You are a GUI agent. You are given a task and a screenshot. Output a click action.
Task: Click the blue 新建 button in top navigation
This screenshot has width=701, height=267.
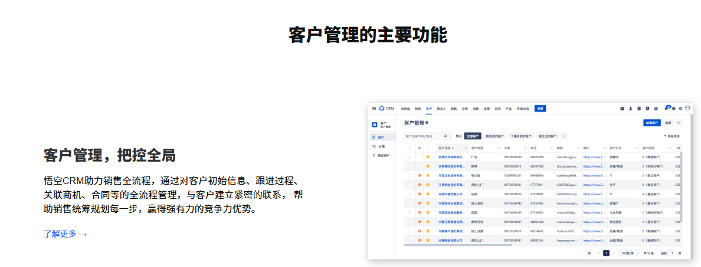click(x=540, y=108)
